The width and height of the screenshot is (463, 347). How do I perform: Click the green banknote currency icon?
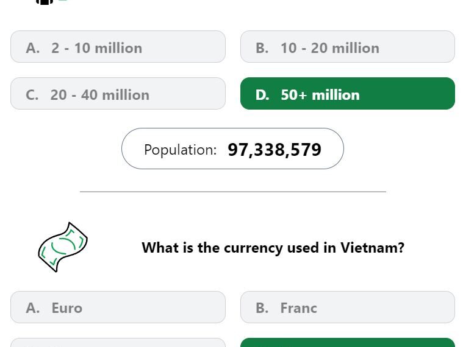point(62,247)
